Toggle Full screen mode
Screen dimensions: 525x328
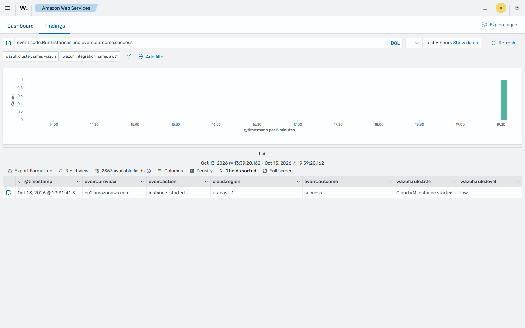coord(278,171)
